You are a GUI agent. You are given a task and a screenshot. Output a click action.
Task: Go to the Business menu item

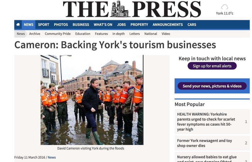[x=81, y=25]
